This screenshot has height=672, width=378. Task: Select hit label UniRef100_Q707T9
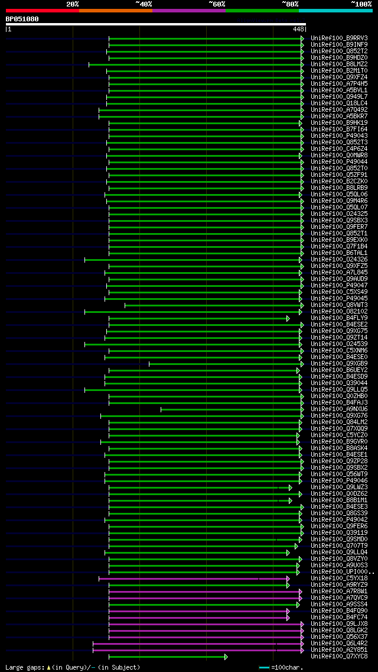339,545
